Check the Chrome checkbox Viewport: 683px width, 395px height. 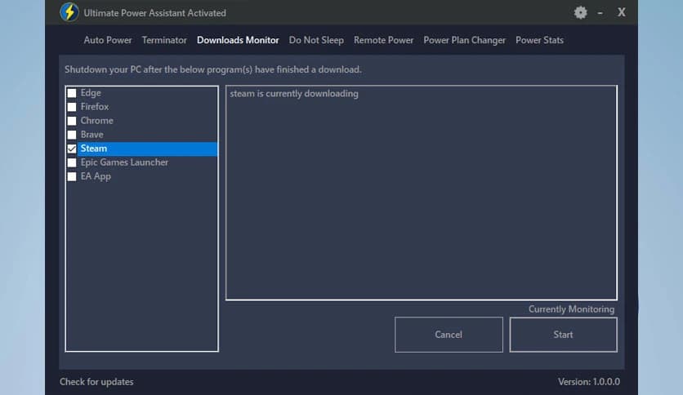point(72,121)
